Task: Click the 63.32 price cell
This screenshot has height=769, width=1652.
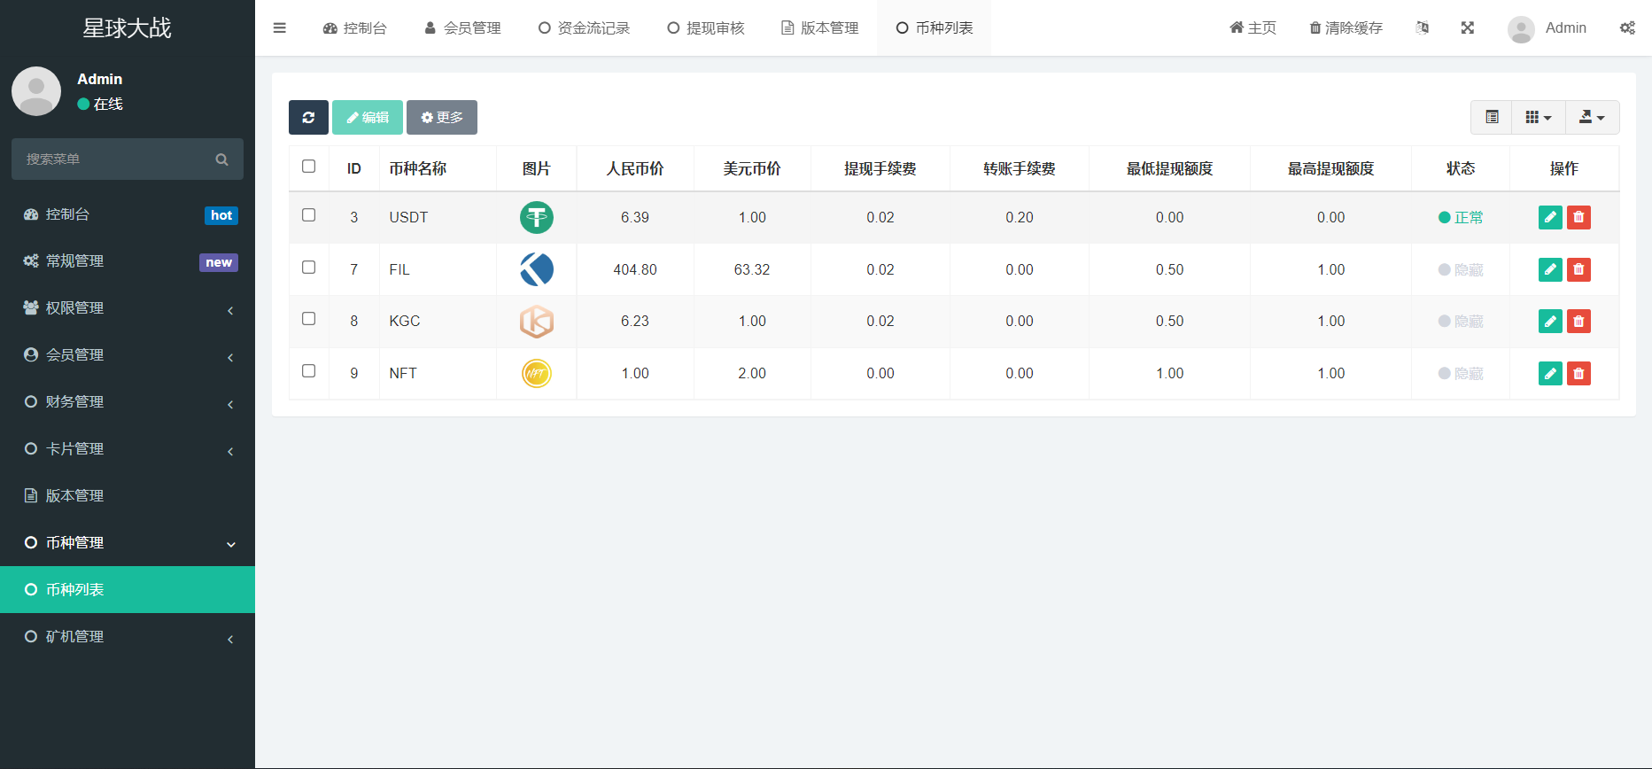Action: point(752,269)
